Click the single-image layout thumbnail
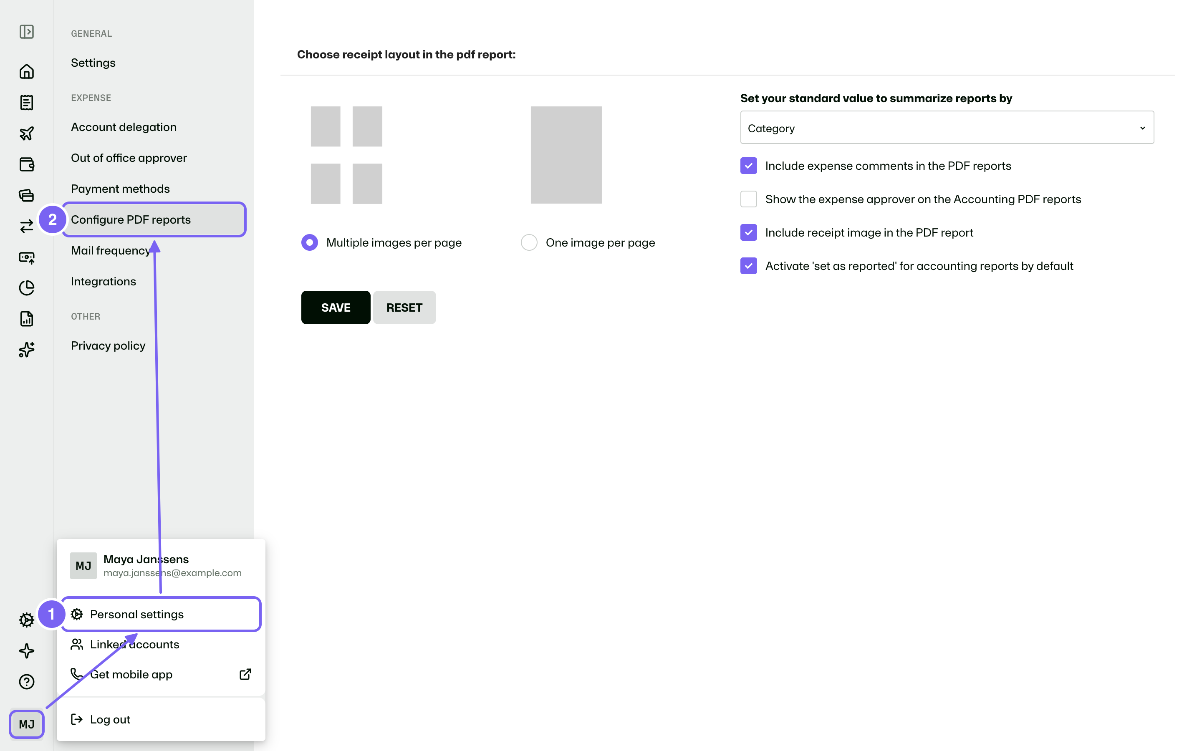 [566, 155]
